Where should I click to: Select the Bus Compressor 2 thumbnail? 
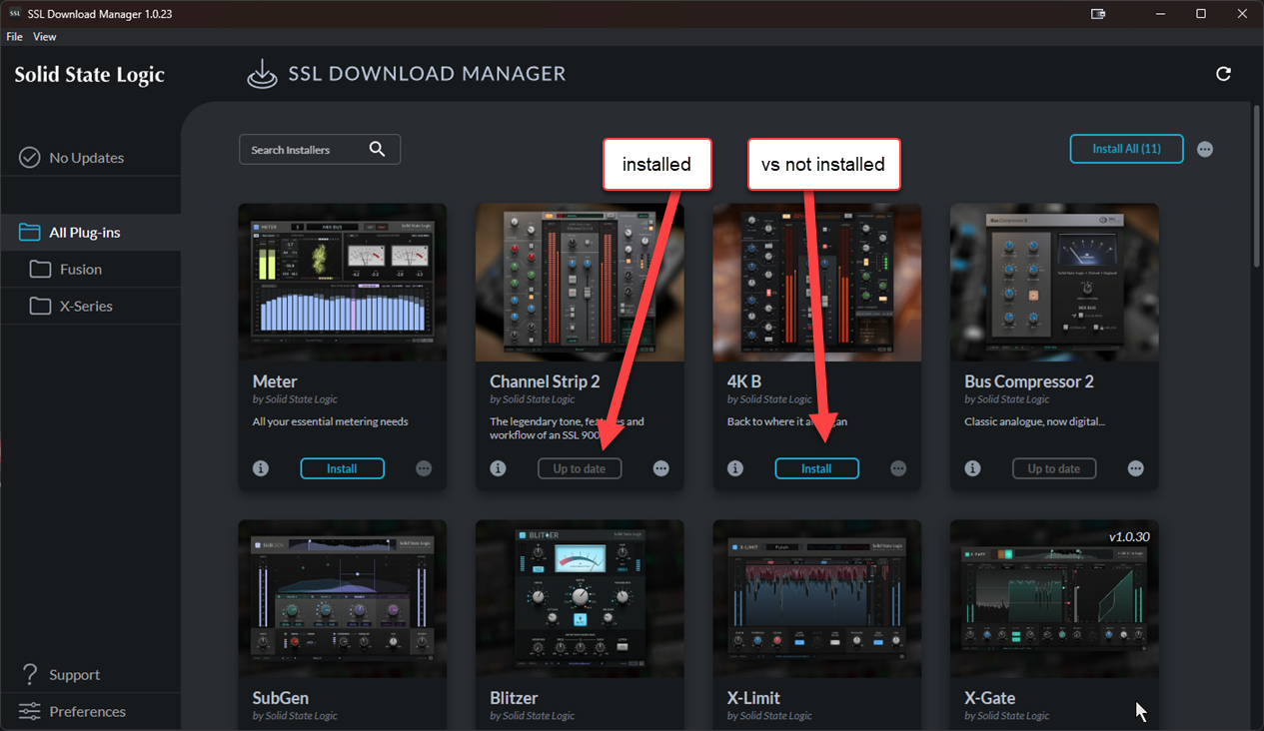pos(1054,283)
